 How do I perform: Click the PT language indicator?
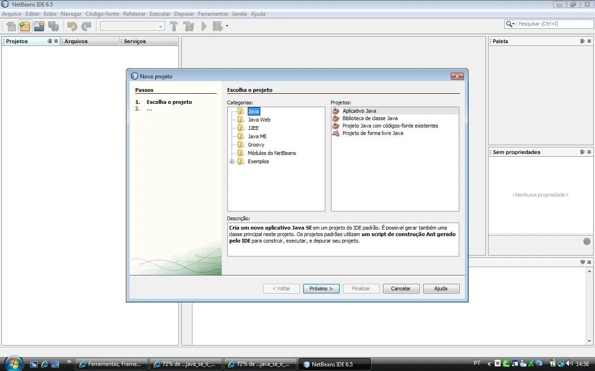coord(477,364)
